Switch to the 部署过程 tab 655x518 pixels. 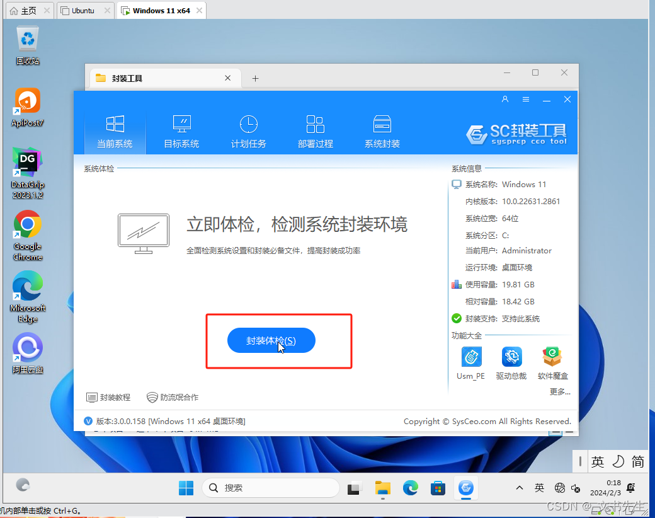tap(316, 132)
